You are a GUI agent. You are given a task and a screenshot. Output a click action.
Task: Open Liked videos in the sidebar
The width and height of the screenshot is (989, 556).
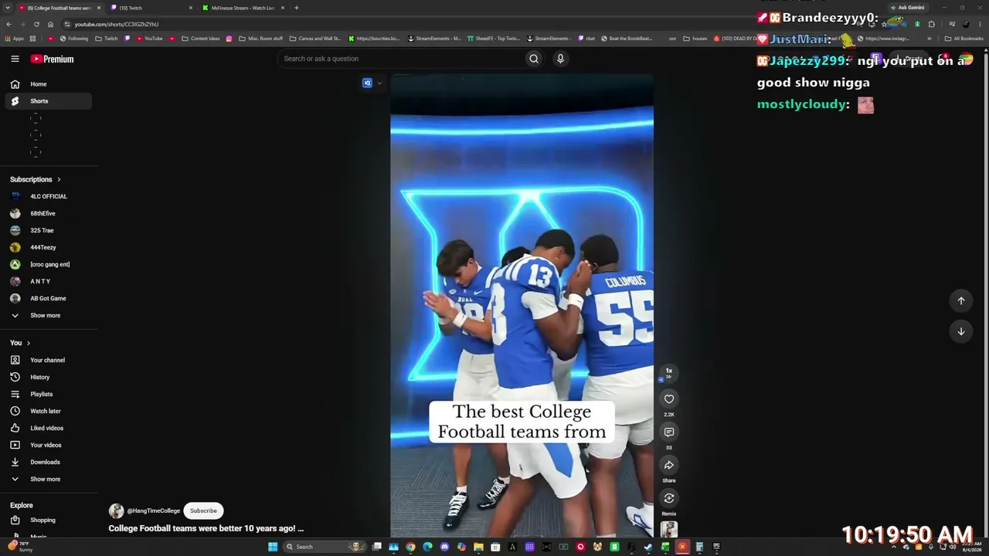pyautogui.click(x=49, y=428)
